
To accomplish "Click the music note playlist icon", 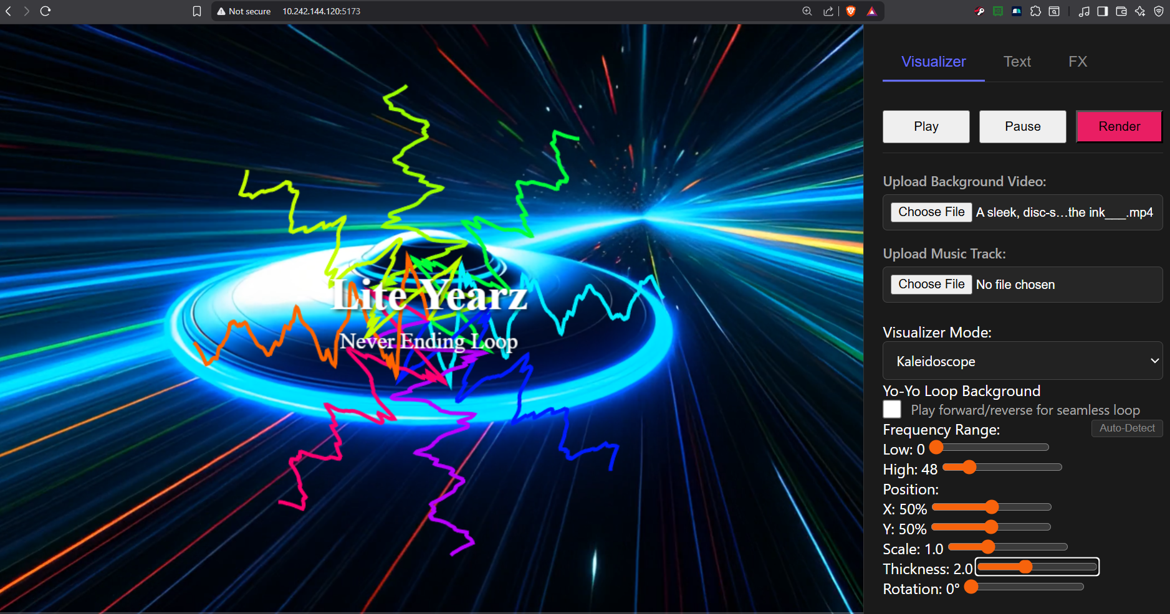I will pyautogui.click(x=1084, y=11).
